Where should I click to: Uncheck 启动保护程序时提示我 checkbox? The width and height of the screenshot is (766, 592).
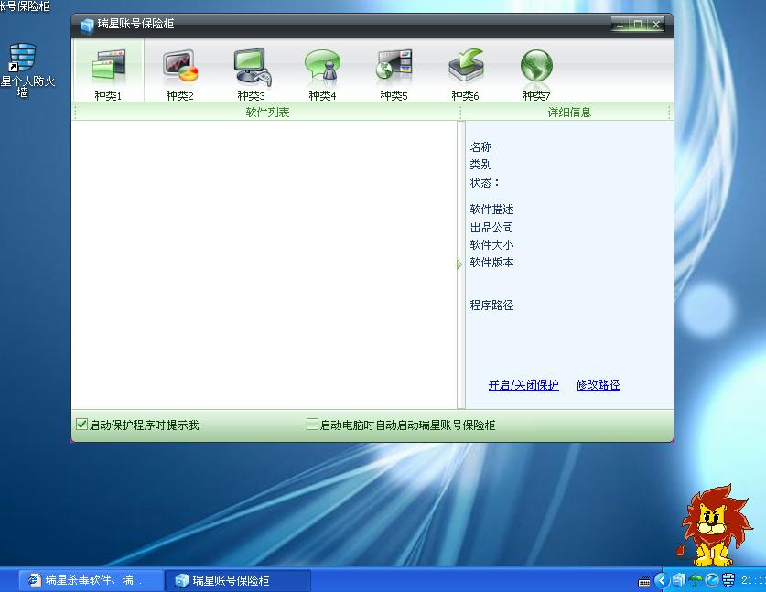tap(81, 425)
